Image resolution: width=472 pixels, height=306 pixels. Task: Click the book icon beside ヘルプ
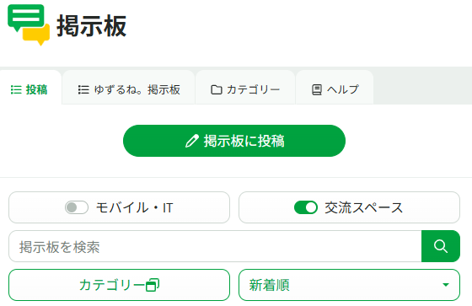point(317,89)
